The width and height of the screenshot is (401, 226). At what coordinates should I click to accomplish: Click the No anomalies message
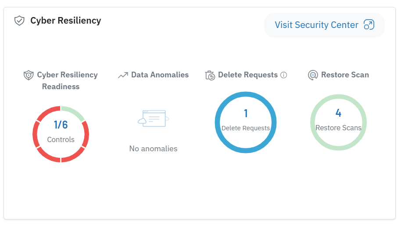point(154,149)
